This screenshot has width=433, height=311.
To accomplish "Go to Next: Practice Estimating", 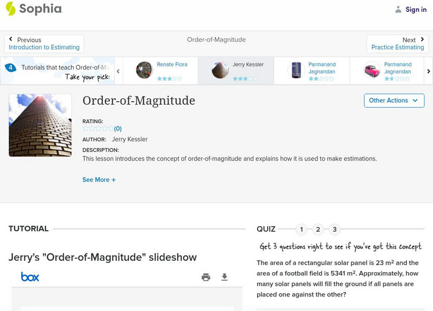I will point(398,44).
